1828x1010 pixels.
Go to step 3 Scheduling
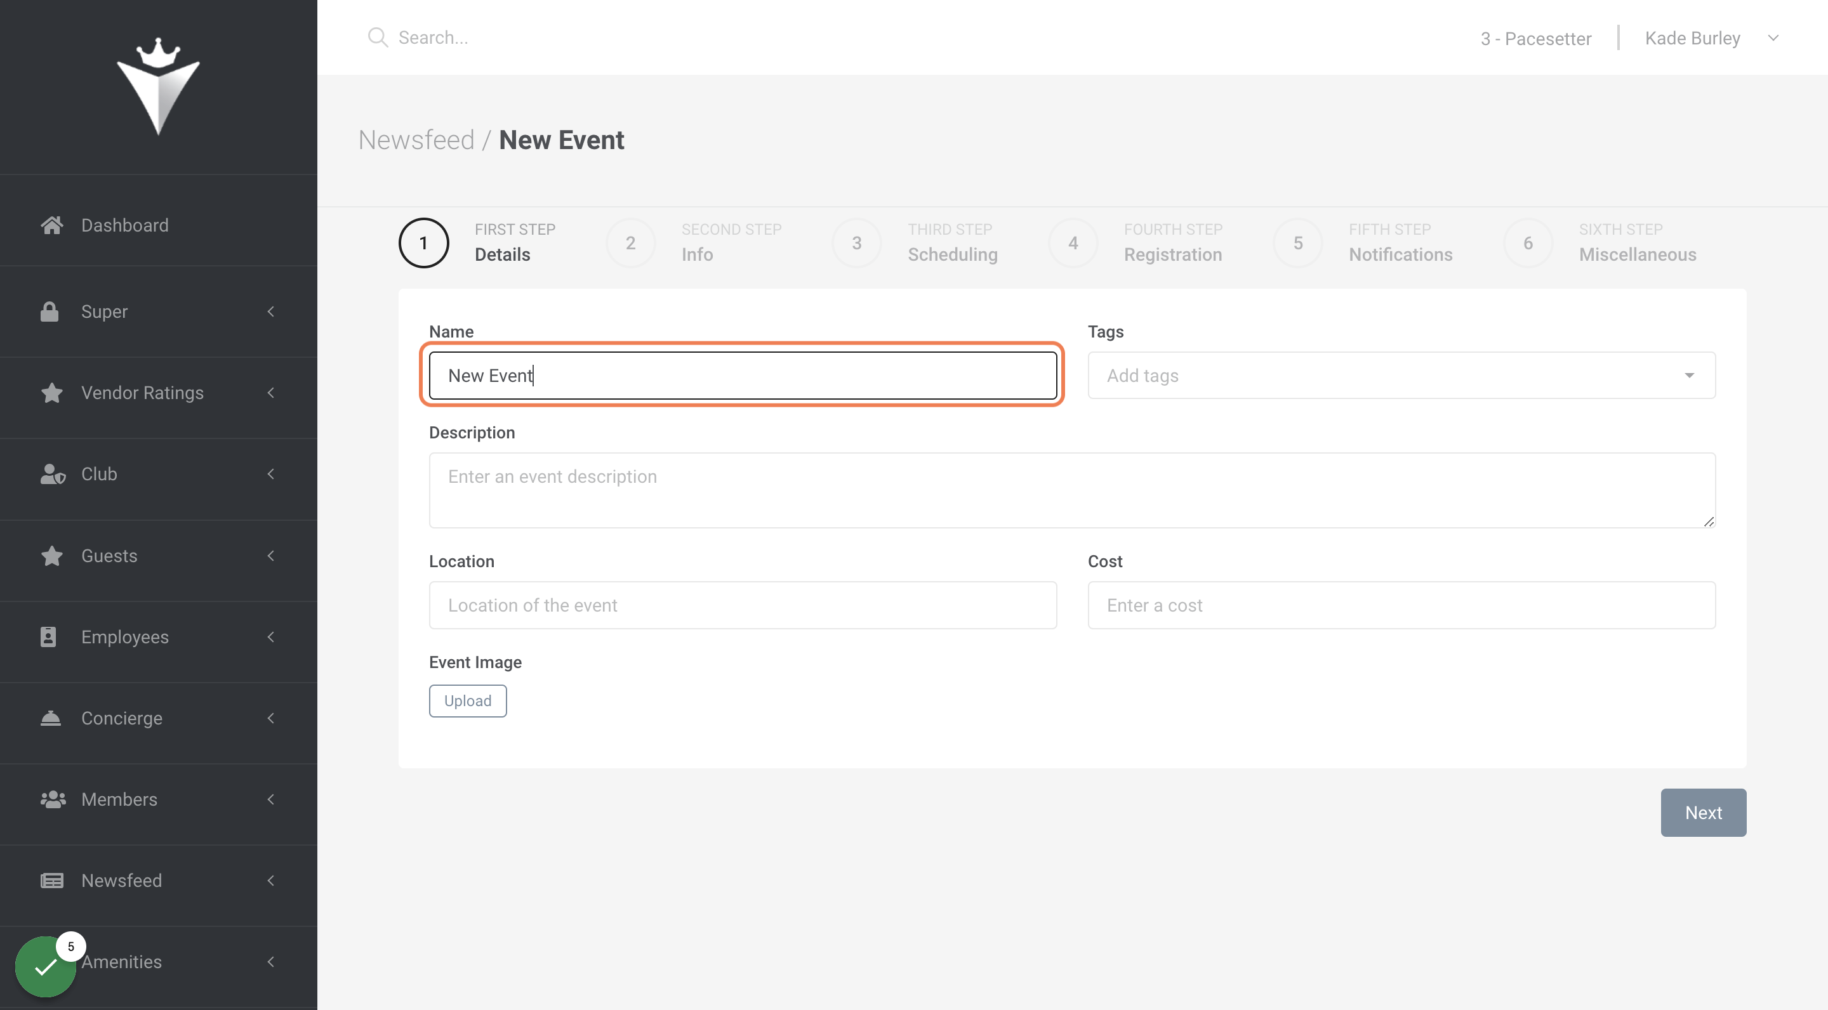(915, 242)
